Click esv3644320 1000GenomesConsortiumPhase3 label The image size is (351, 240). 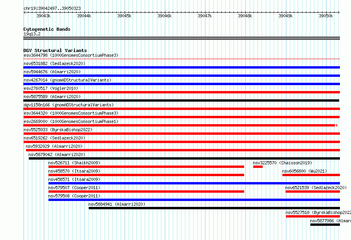71,113
